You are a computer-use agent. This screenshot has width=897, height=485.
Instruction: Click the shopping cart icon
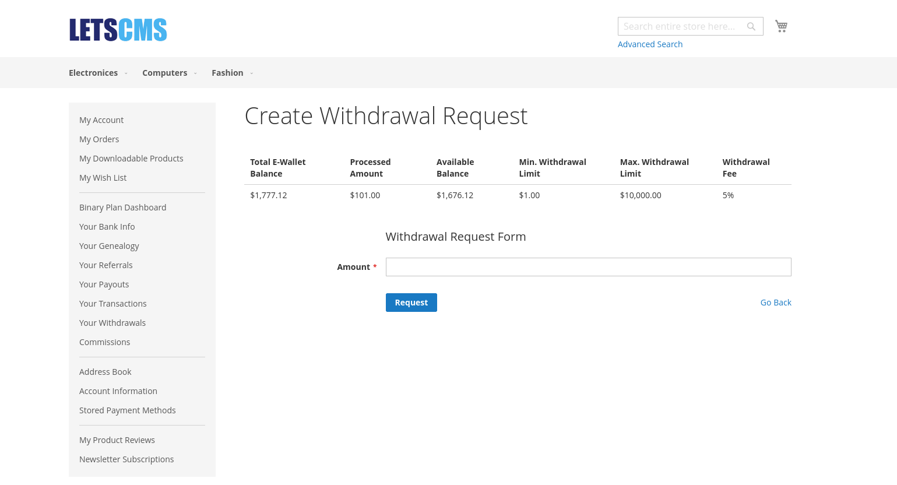[781, 26]
